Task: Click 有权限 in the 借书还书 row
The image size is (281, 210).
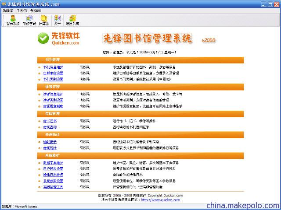Action: (x=85, y=121)
